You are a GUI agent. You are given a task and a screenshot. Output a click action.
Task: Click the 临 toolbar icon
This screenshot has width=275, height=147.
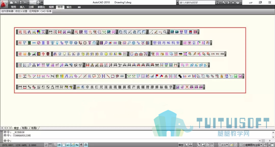coord(166,87)
